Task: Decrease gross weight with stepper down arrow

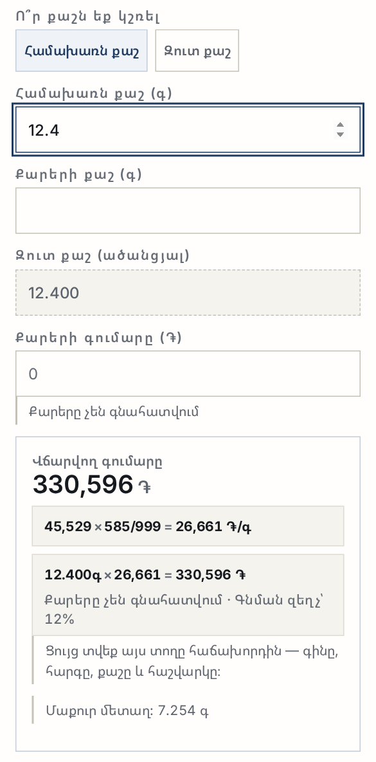Action: [x=340, y=134]
